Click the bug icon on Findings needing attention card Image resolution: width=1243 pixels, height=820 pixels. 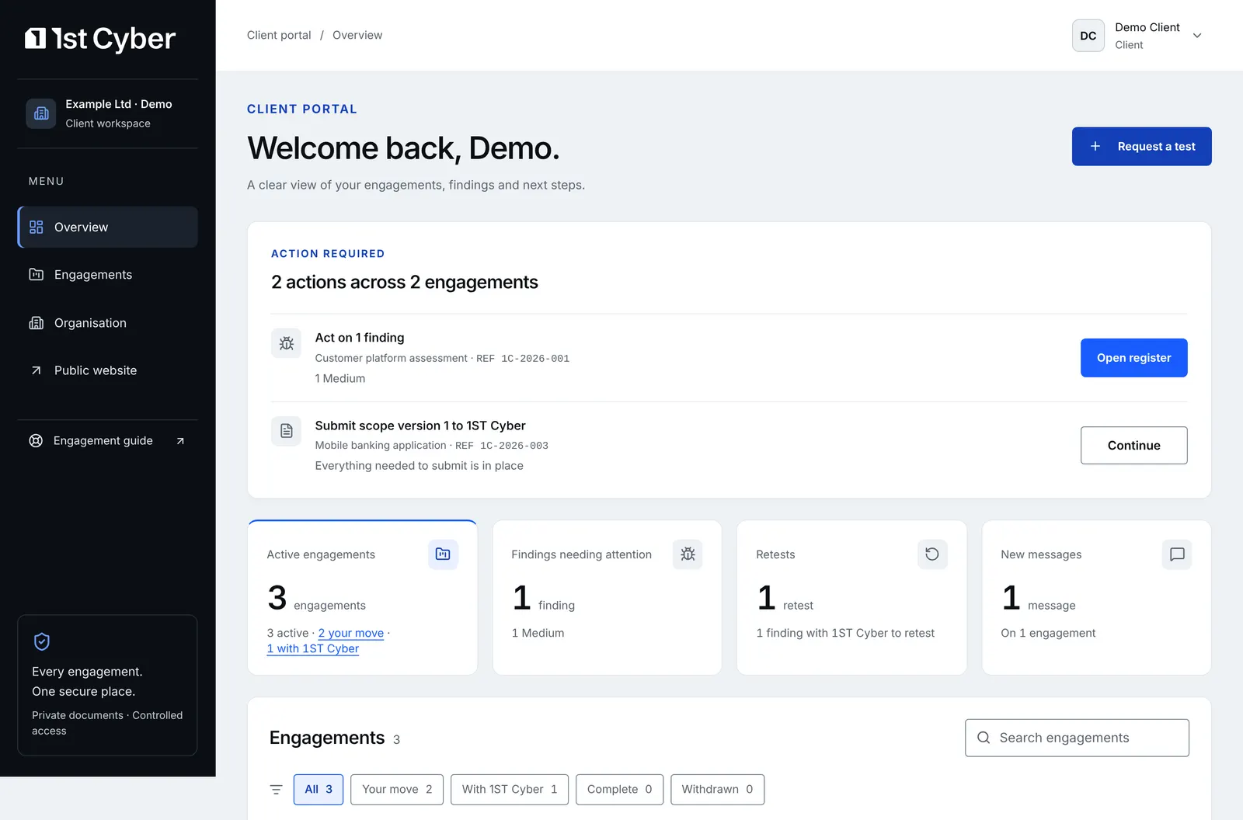[x=688, y=554]
